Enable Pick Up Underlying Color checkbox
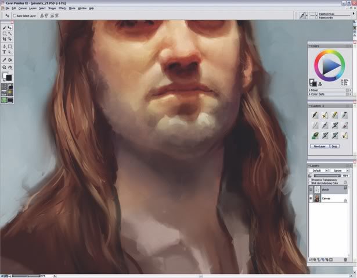Viewport: 357px width, 278px height. click(310, 183)
